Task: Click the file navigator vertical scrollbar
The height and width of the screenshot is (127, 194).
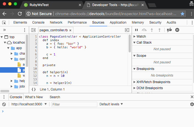Action: click(27, 51)
